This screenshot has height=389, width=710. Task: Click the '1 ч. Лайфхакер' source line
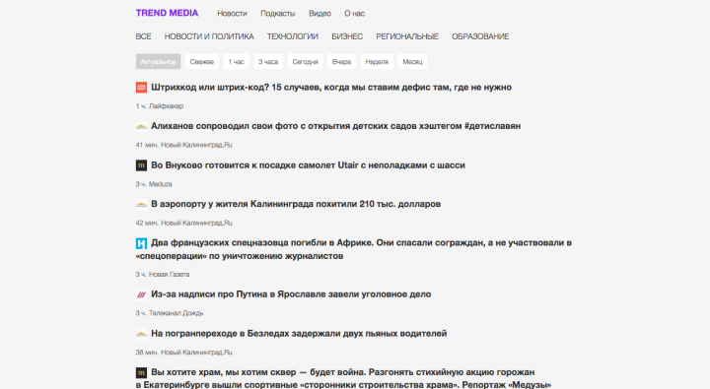coord(160,106)
